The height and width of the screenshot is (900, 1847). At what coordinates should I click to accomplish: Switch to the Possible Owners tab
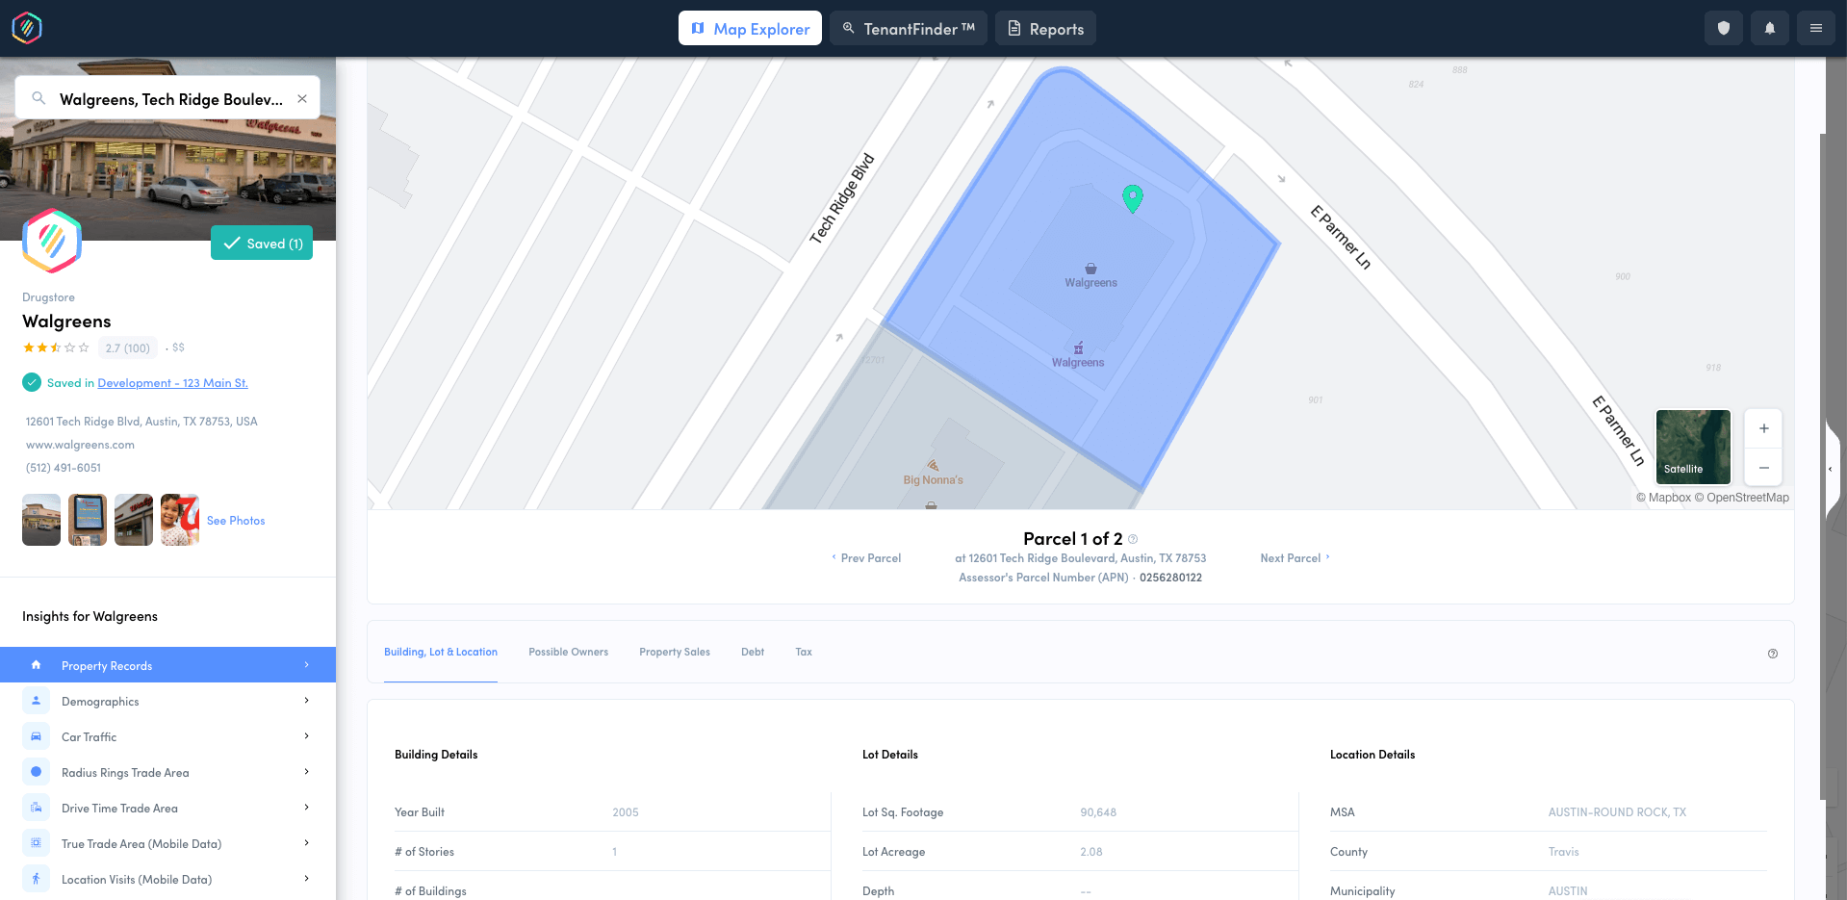coord(568,652)
